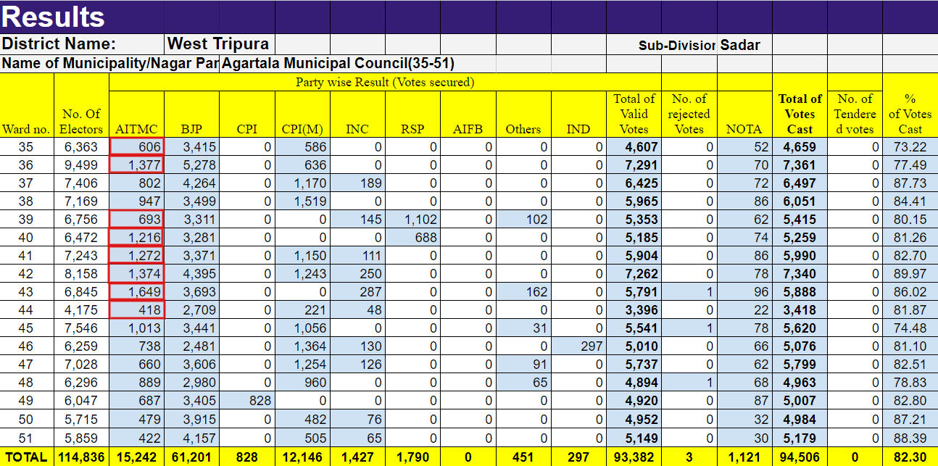Select the '% of Votes Cast' header

[x=910, y=106]
